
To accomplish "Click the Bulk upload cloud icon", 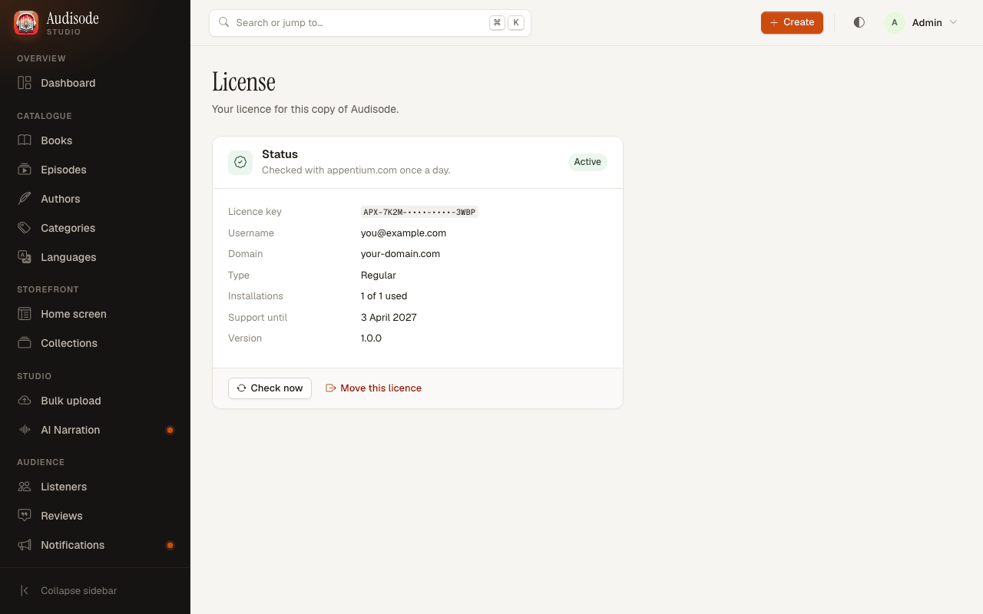I will pyautogui.click(x=25, y=401).
